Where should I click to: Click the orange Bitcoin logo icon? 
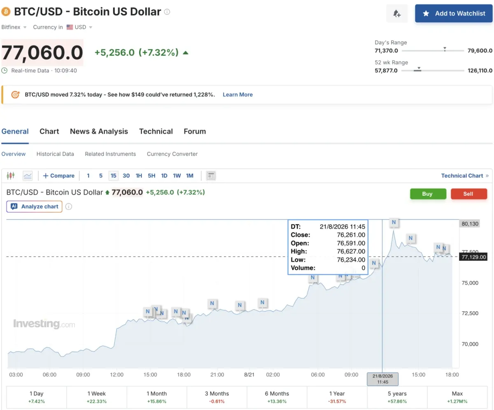[6, 12]
